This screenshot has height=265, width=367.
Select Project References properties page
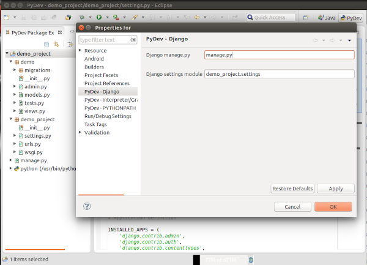[x=107, y=83]
